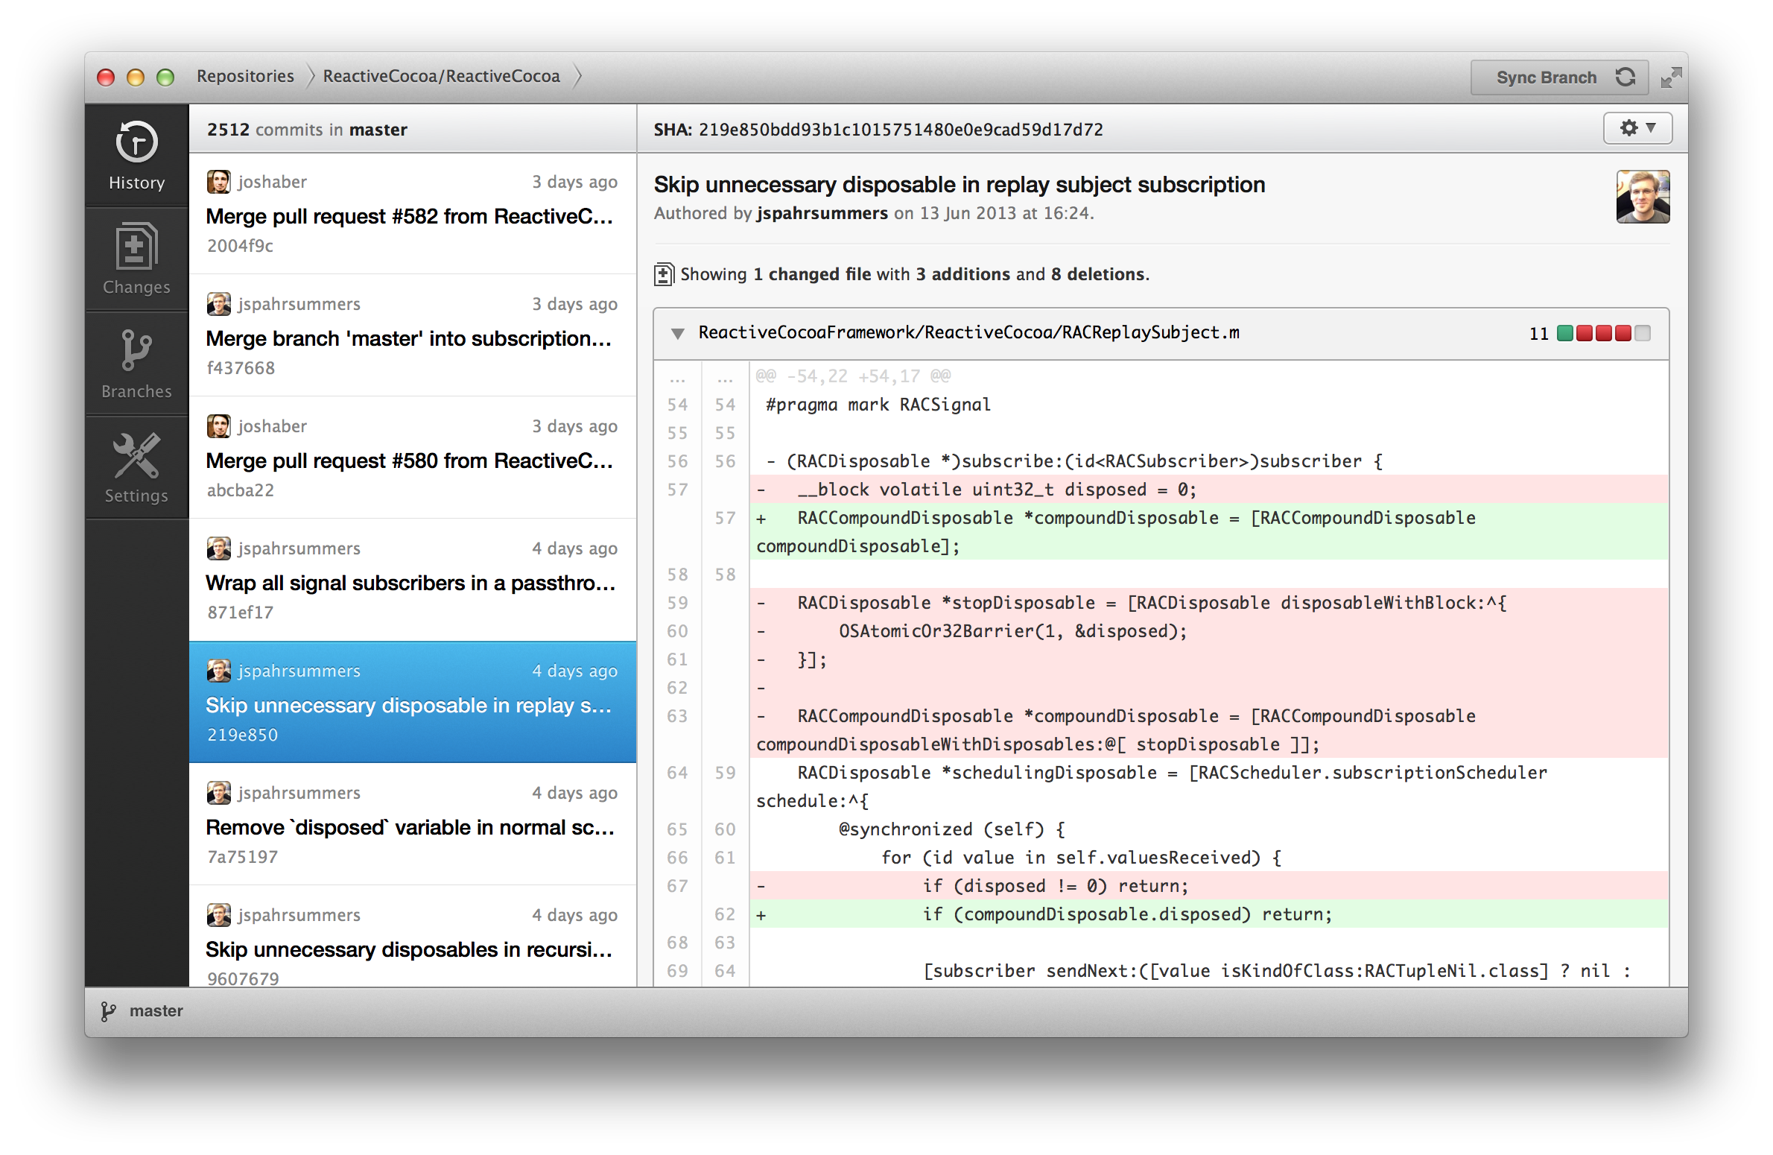Screen dimensions: 1773x1155
Task: Enter fullscreen with the arrows icon
Action: 1671,77
